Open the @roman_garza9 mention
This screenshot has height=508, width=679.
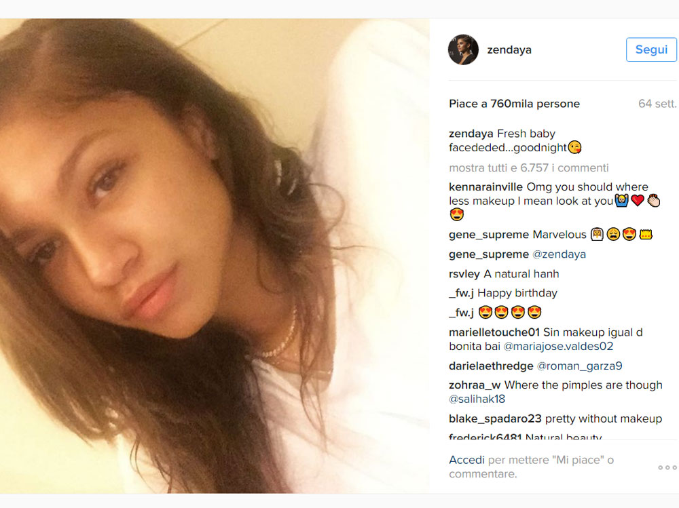click(579, 366)
